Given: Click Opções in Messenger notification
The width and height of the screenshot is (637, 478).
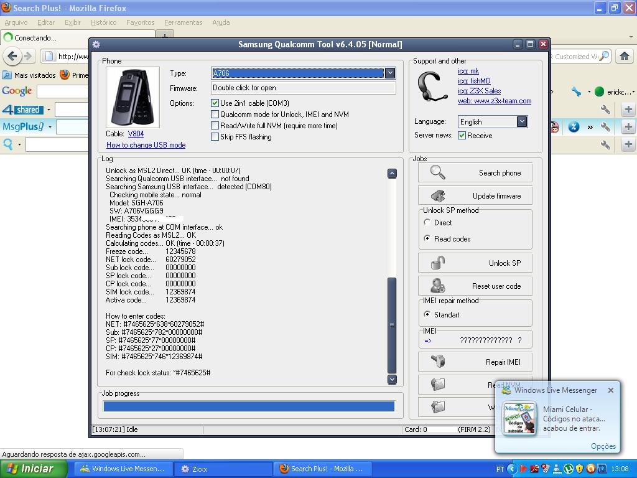Looking at the screenshot, I should point(603,446).
